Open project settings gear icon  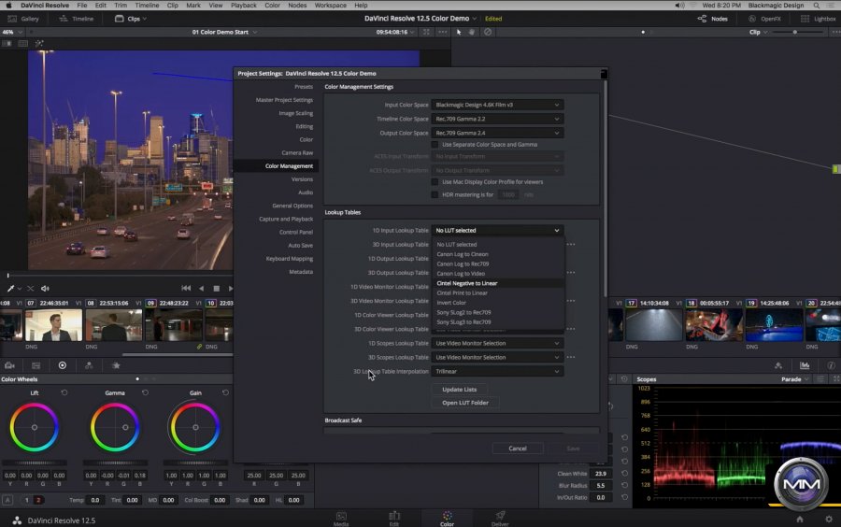click(x=829, y=519)
